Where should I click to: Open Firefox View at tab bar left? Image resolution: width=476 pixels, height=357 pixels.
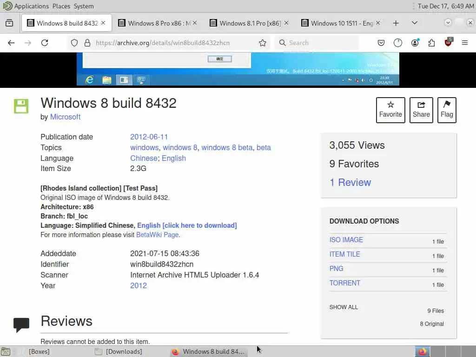coord(9,23)
